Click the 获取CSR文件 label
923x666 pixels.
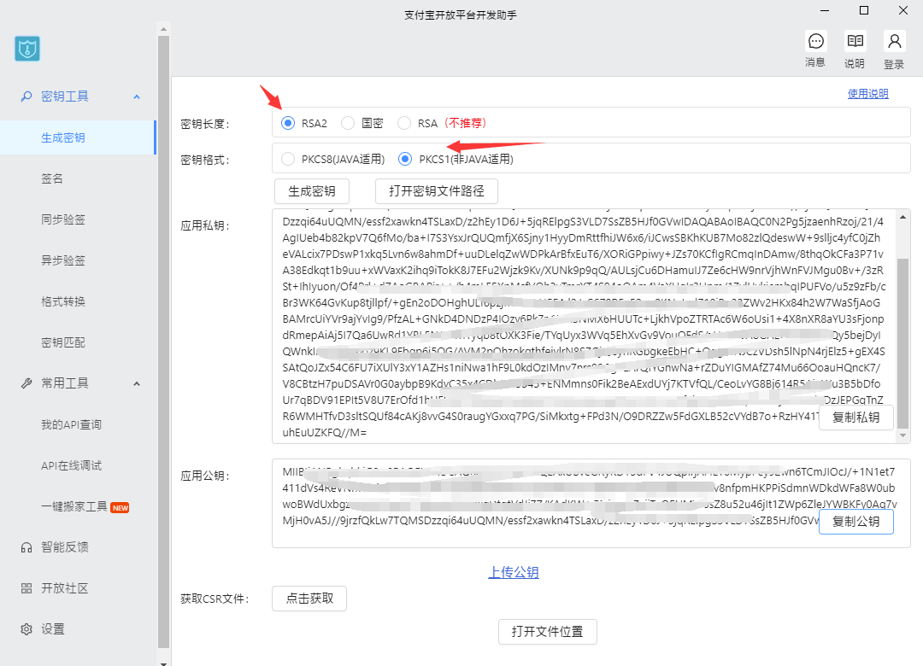215,599
